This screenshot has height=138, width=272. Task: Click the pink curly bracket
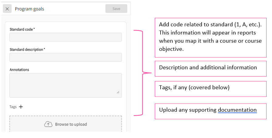(x=142, y=73)
